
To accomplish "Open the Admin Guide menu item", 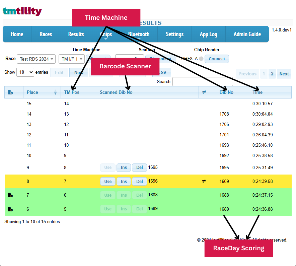I will [247, 34].
